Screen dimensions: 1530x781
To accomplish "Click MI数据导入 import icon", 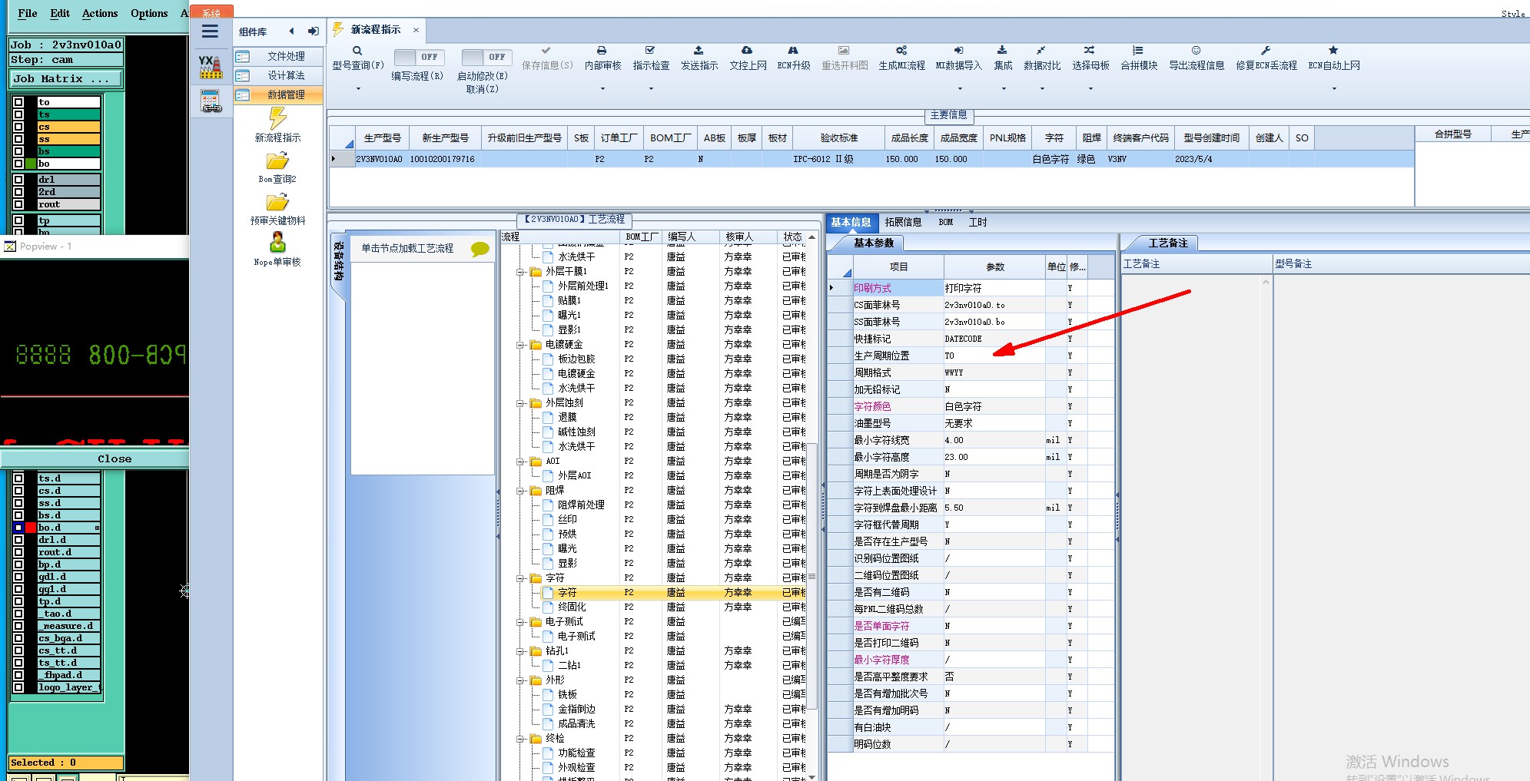I will (958, 51).
